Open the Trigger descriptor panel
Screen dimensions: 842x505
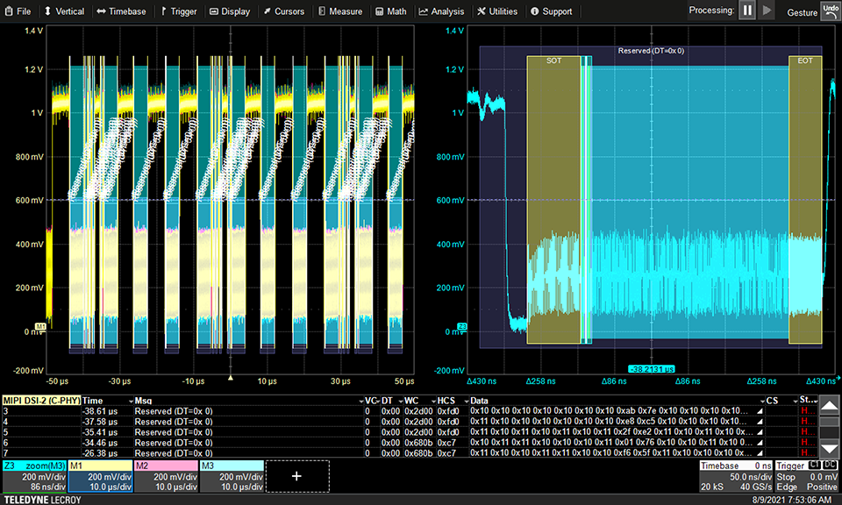(x=807, y=476)
